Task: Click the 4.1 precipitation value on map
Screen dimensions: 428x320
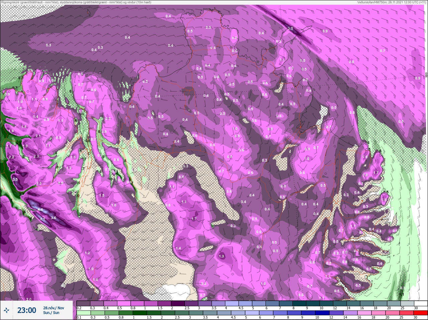Action: [x=42, y=219]
